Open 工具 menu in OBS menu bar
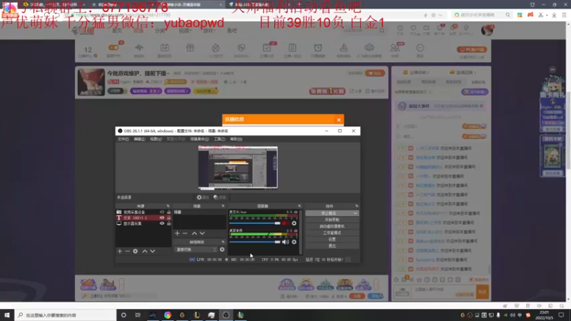This screenshot has height=321, width=571. coord(219,139)
